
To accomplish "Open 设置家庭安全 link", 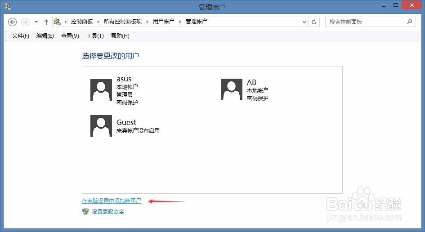I will tap(108, 212).
